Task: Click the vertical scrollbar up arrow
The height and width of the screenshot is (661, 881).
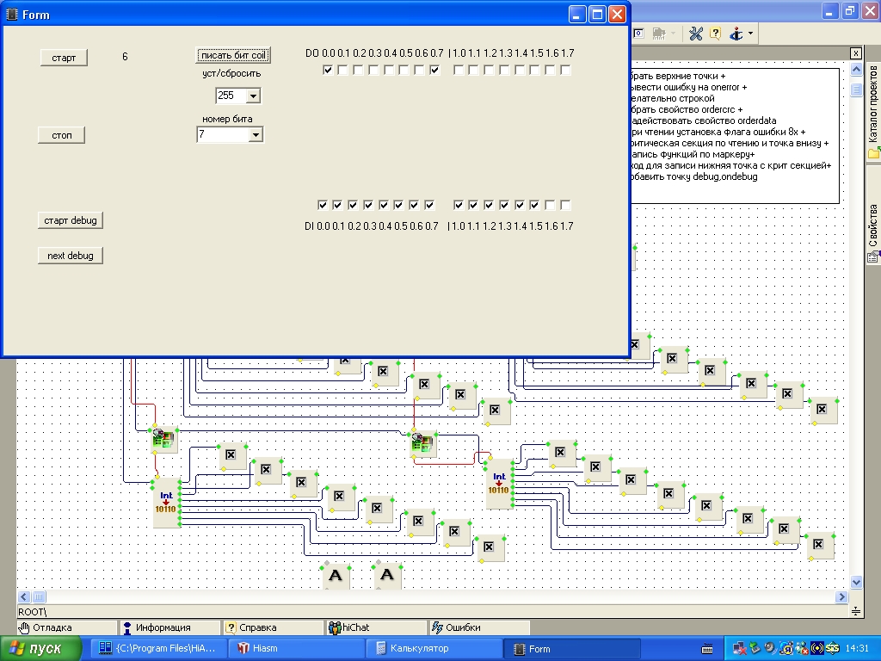Action: (x=856, y=69)
